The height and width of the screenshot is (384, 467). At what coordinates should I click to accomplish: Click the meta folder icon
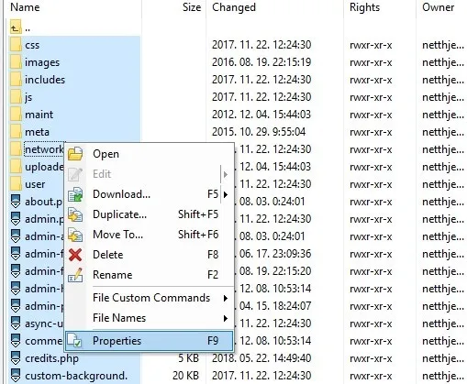click(x=16, y=132)
